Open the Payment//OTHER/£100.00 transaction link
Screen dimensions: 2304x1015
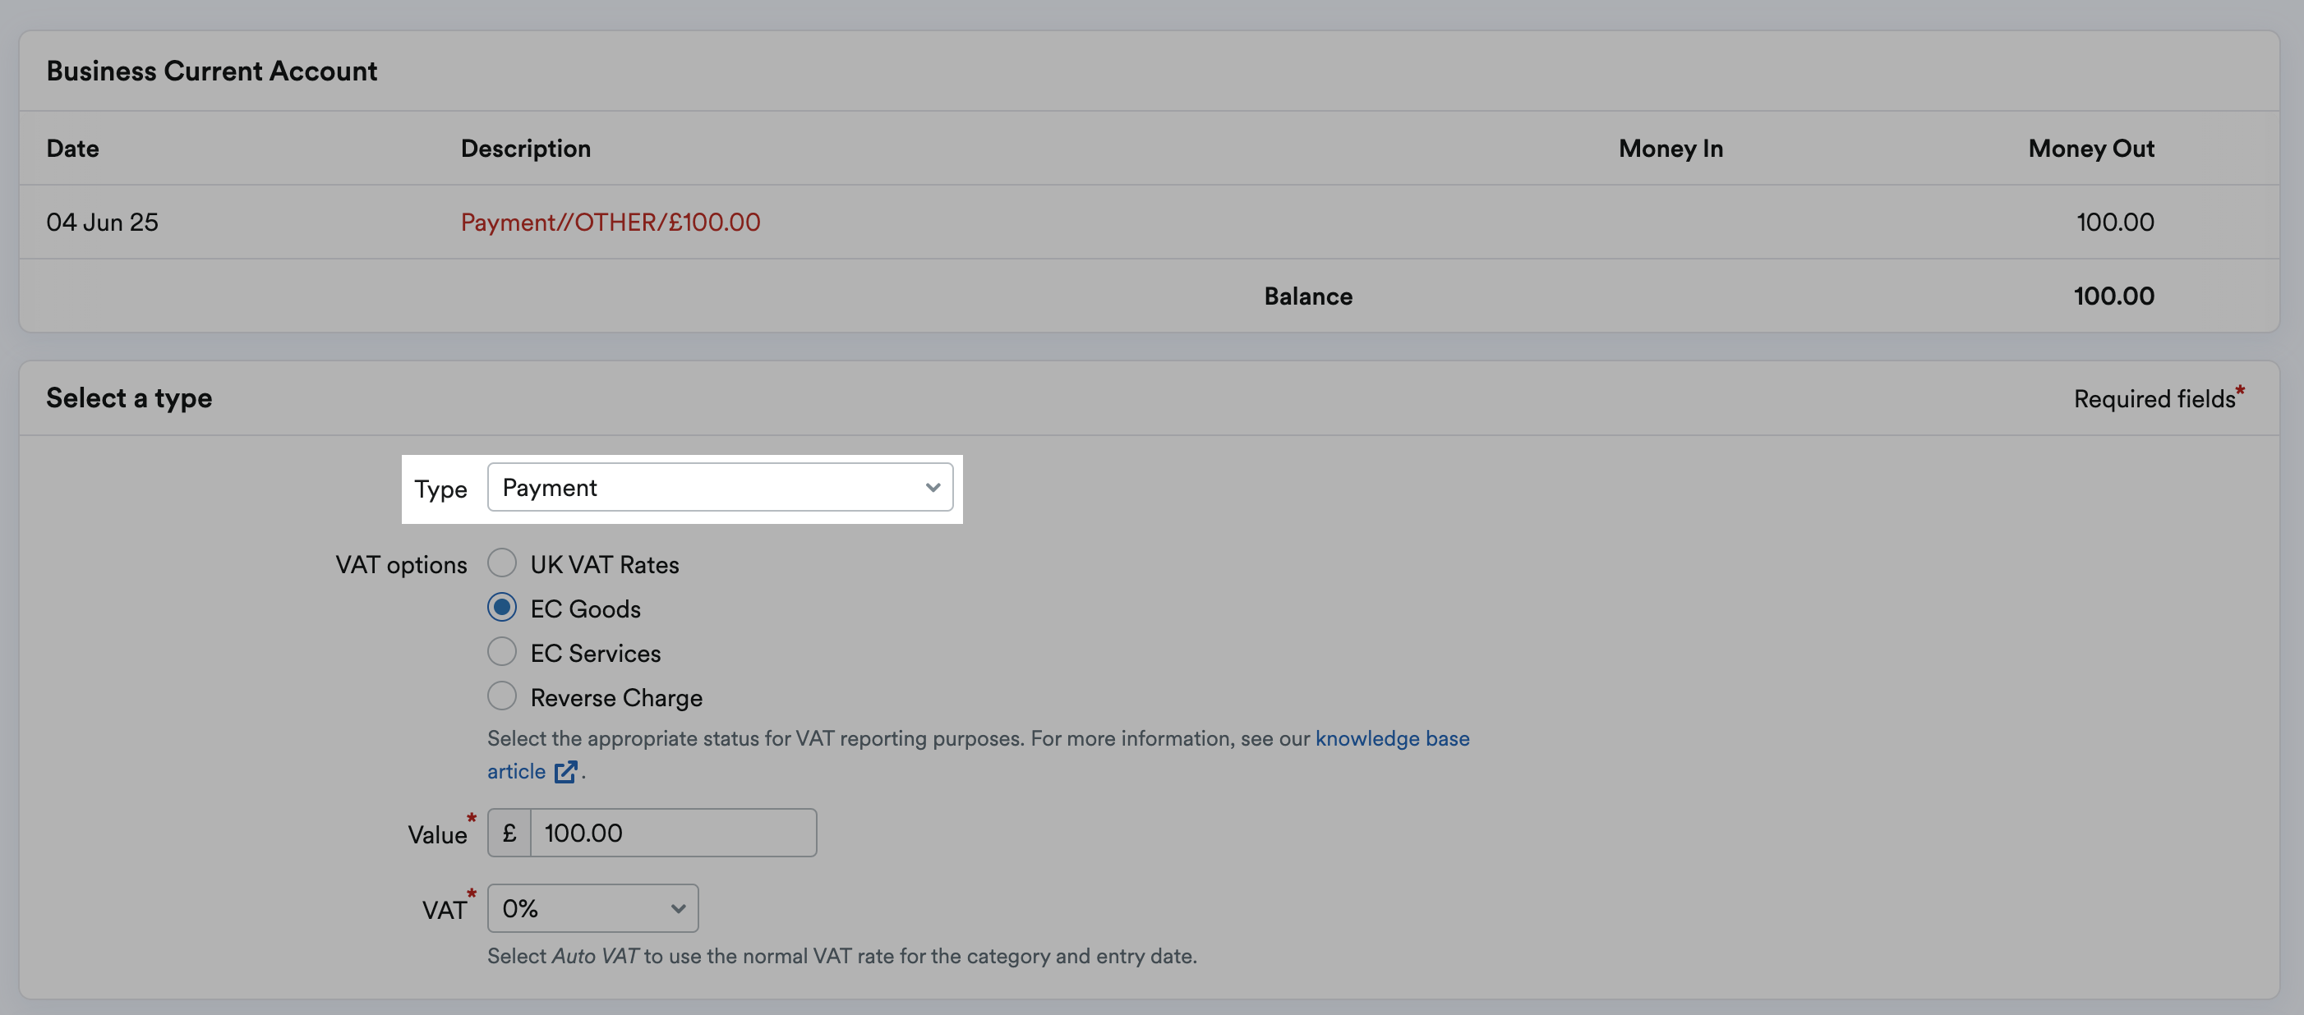(x=610, y=222)
